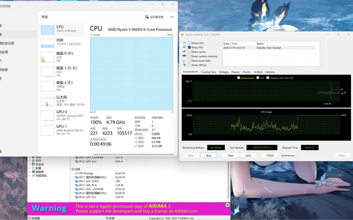Viewport: 353px width, 220px height.
Task: Enable the Stress cache checkbox
Action: tap(189, 52)
